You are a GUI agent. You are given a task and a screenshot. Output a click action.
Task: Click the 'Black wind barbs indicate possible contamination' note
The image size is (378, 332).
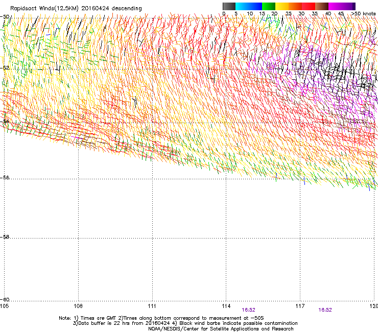235,323
